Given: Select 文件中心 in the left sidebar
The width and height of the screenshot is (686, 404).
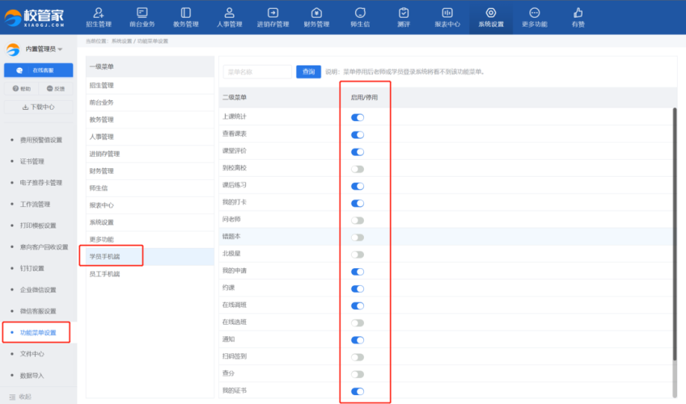Looking at the screenshot, I should point(32,354).
